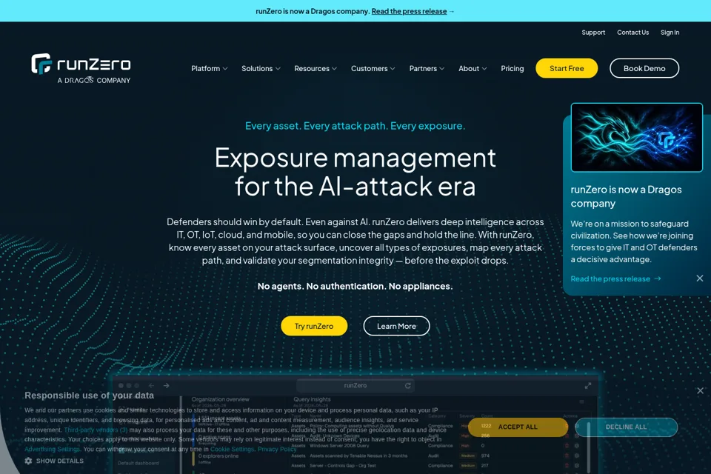Image resolution: width=711 pixels, height=474 pixels.
Task: Click arrow icon after Read the press release card link
Action: (x=658, y=278)
